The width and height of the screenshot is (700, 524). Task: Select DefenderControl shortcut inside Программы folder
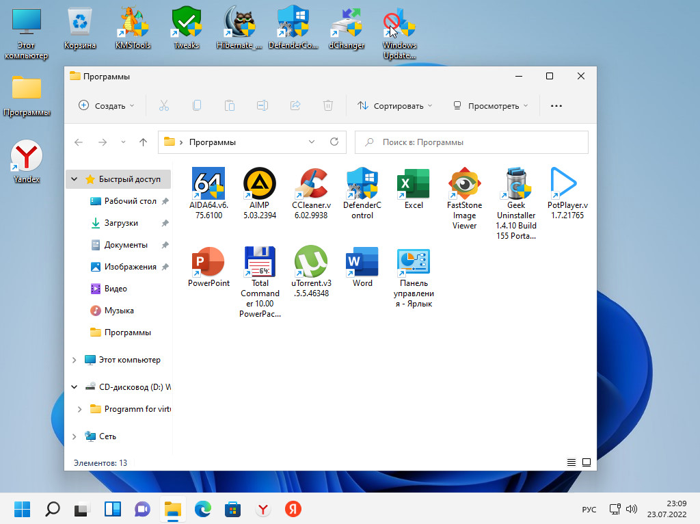(362, 193)
